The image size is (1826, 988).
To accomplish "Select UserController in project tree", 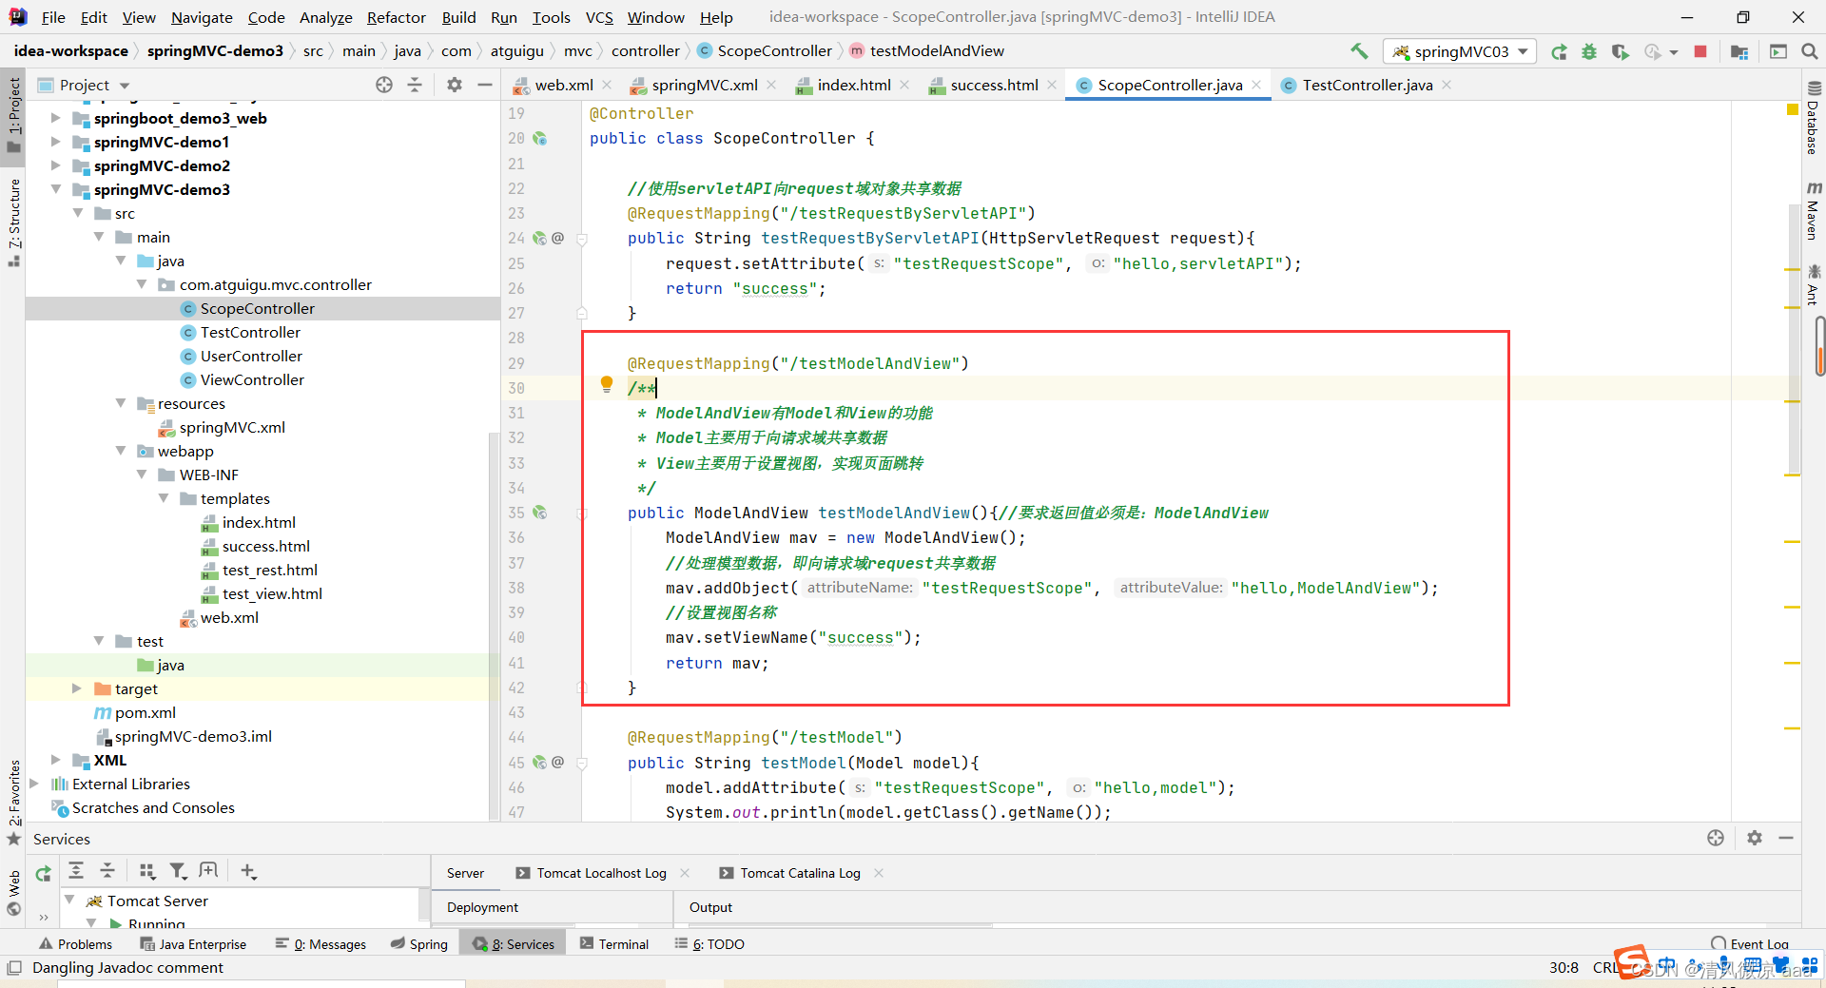I will [x=251, y=356].
